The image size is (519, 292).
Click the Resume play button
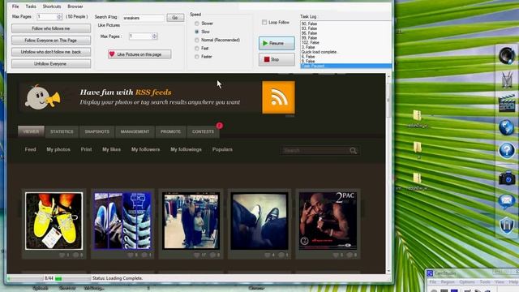pyautogui.click(x=277, y=43)
